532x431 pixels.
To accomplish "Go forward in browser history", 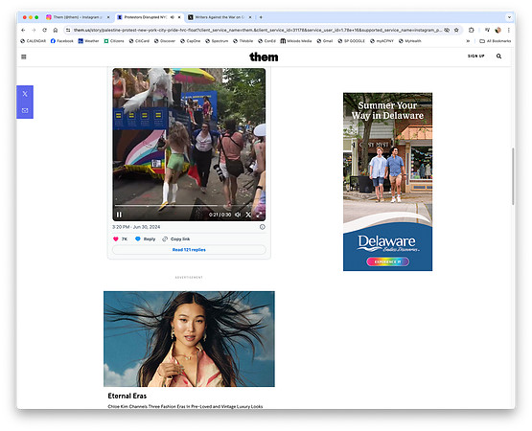I will [34, 31].
